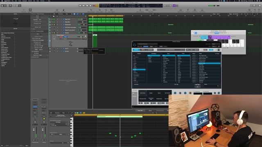
Task: Click the Copy button in the plugin header
Action: click(x=151, y=46)
